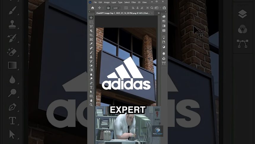Select the Eraser tool in the center window toolbar

[91, 66]
